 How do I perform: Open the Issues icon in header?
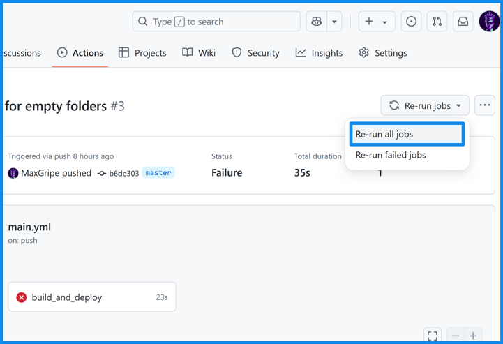click(x=411, y=22)
